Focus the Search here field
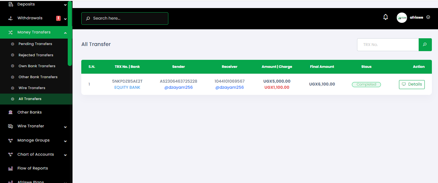 125,18
